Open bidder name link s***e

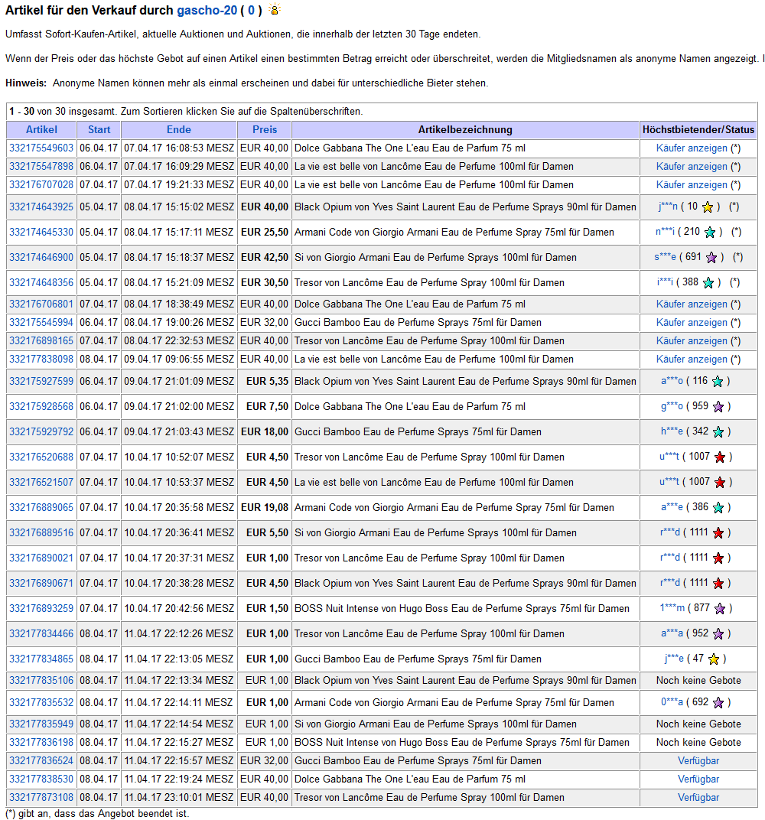tap(665, 257)
